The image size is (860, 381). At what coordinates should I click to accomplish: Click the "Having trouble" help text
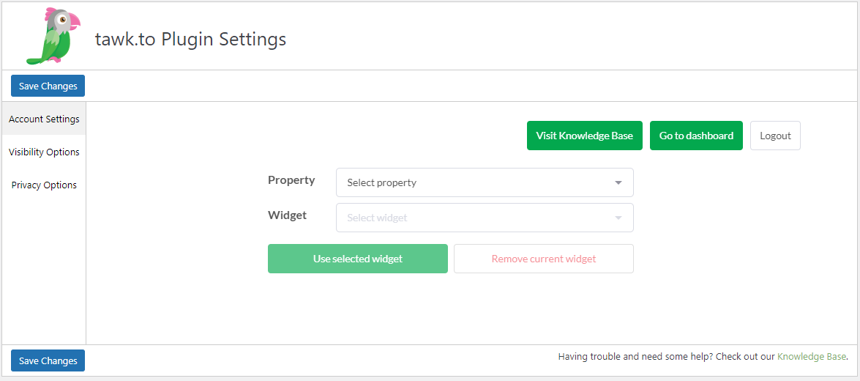(x=666, y=356)
